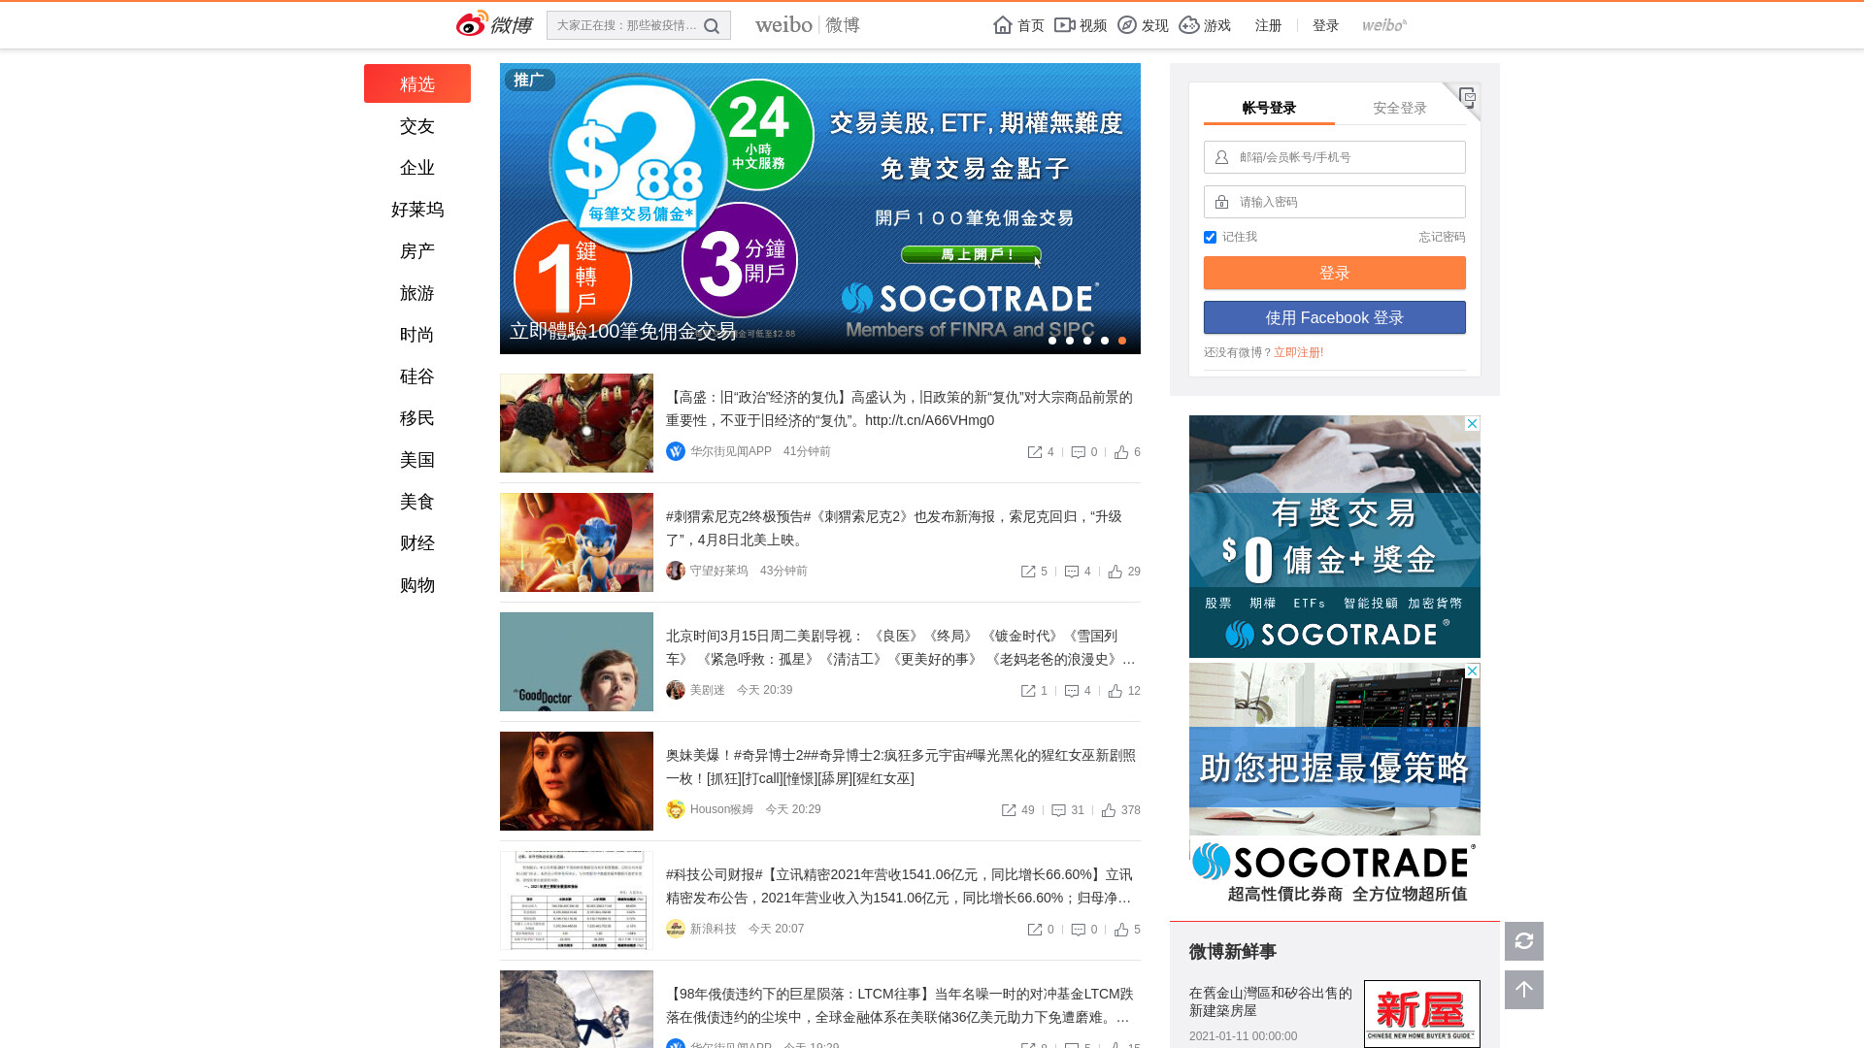This screenshot has width=1864, height=1048.
Task: Open the Good Doctor post thumbnail
Action: tap(577, 662)
